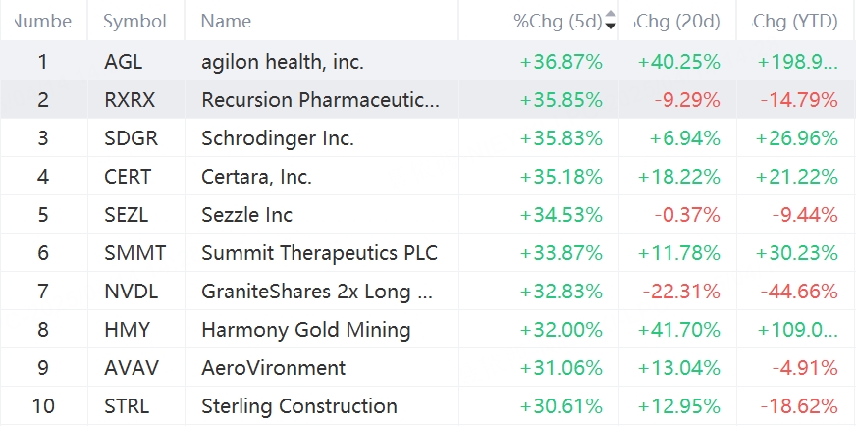This screenshot has width=856, height=426.
Task: Click the NVDL ticker symbol
Action: (x=131, y=292)
